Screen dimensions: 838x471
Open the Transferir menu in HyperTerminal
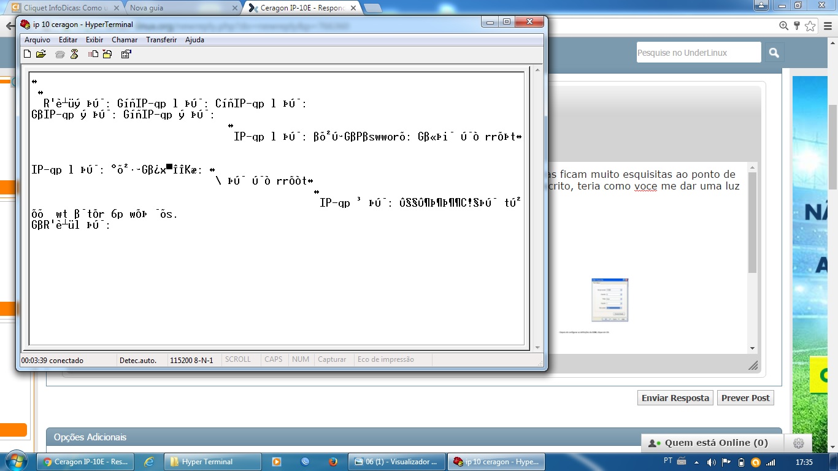click(161, 40)
